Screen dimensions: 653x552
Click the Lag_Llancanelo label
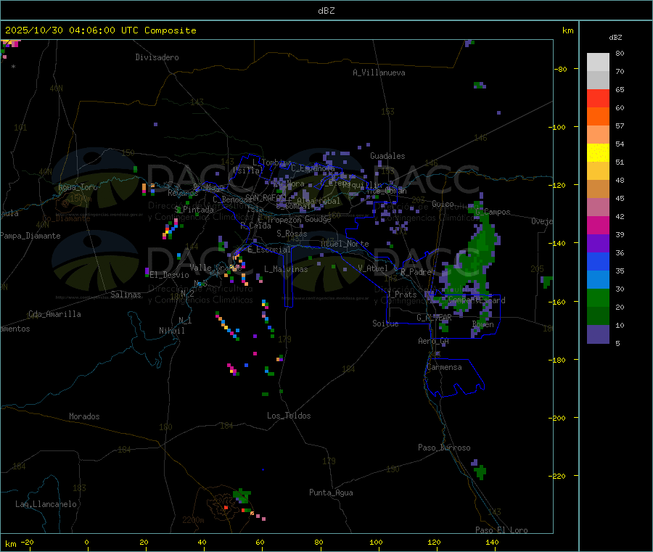tap(46, 503)
